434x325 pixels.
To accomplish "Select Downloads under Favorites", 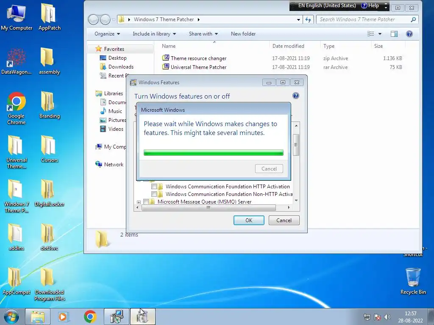I will 121,66.
